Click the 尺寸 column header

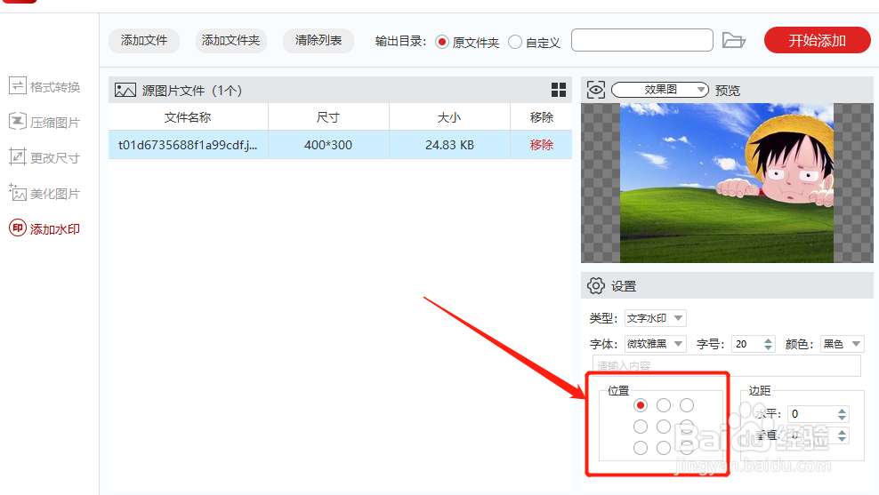click(328, 117)
